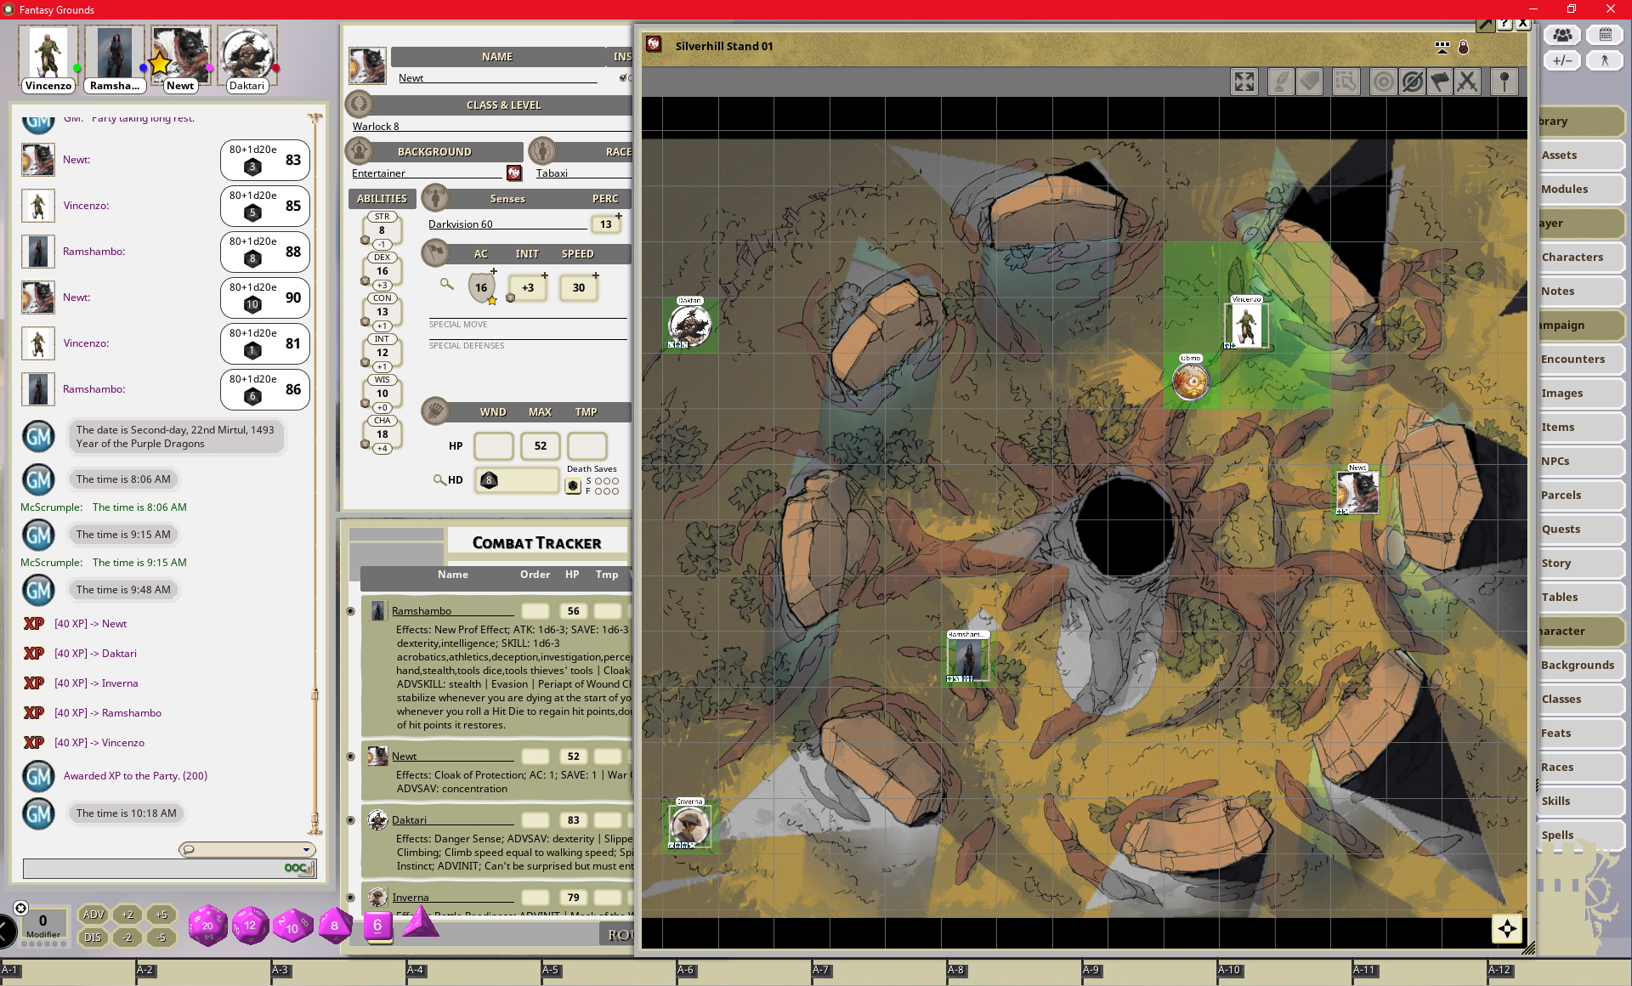Toggle fullscreen map view in Silverhill Stand
Screen dimensions: 1632x986
coord(1244,82)
